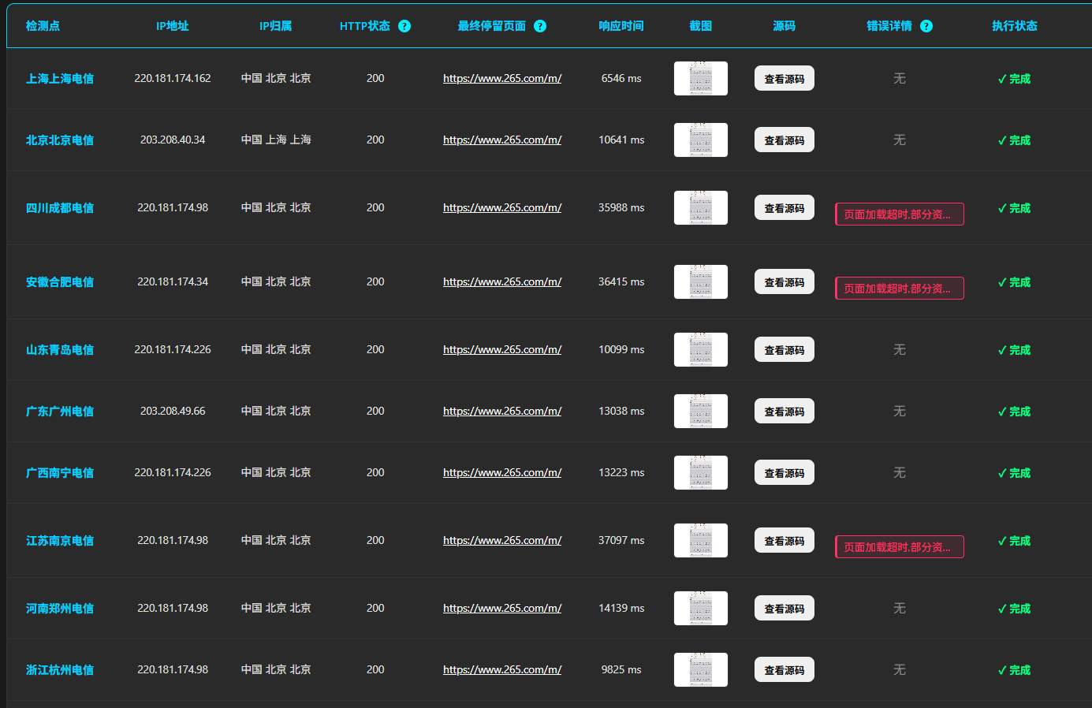Open screenshot thumbnail for 四川成都电信 row
The width and height of the screenshot is (1092, 708).
point(700,208)
